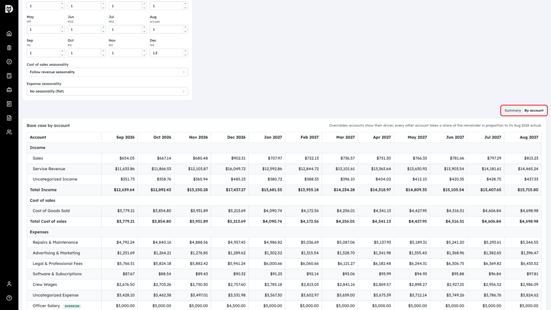Open the briefcase icon in the sidebar

coord(9,90)
